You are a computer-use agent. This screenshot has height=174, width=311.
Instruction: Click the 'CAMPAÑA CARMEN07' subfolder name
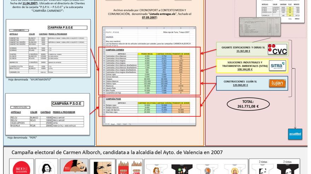pos(48,11)
